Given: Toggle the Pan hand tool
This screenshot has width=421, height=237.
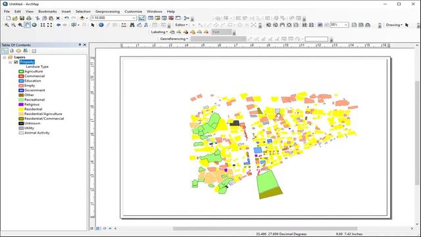Looking at the screenshot, I should coord(27,25).
